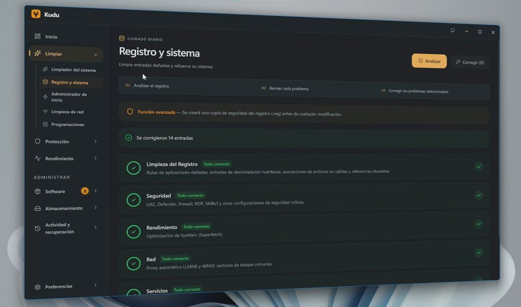Click Administrador de inicio lightning icon
Image resolution: width=521 pixels, height=307 pixels.
45,97
